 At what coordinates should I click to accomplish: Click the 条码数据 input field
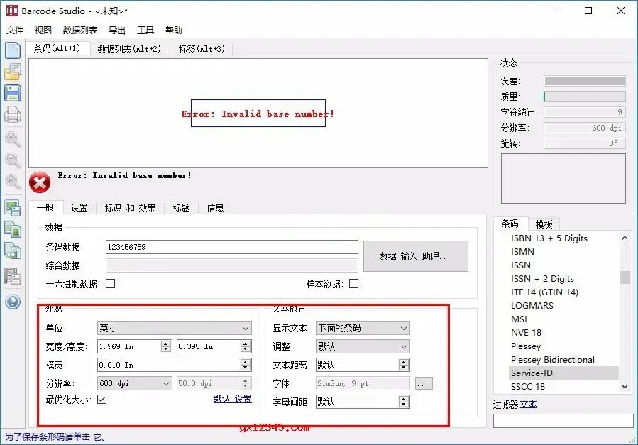pos(232,247)
